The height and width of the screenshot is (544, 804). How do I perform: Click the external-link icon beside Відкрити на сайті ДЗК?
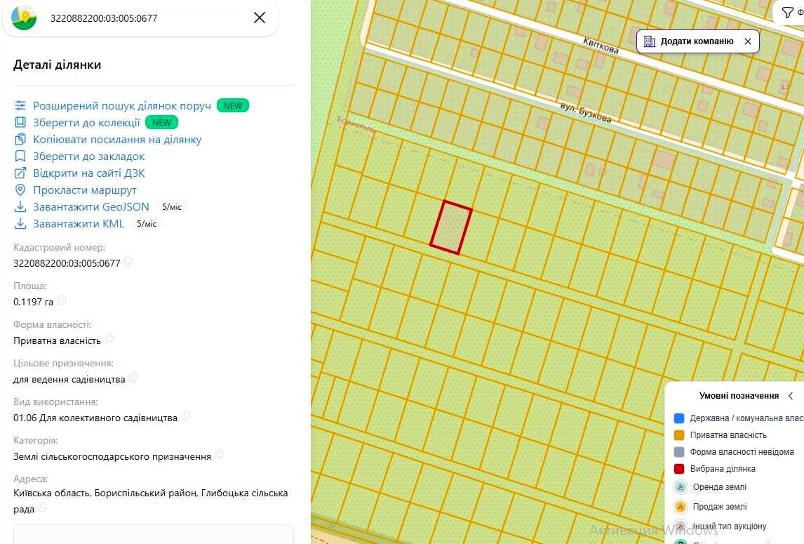20,173
